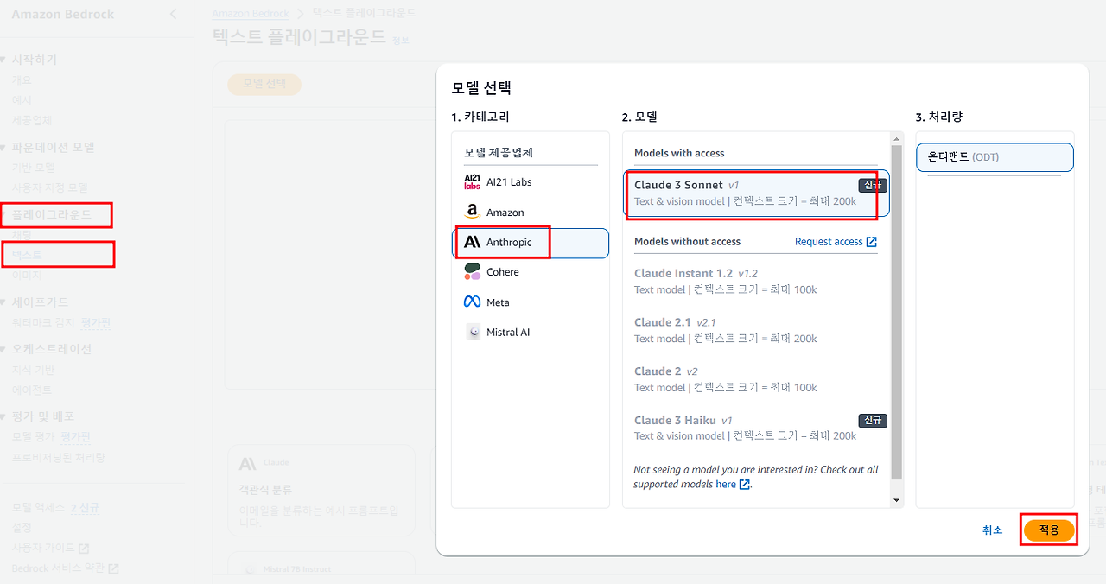Open 모델 액세스 in the sidebar
1106x584 pixels.
pos(38,508)
